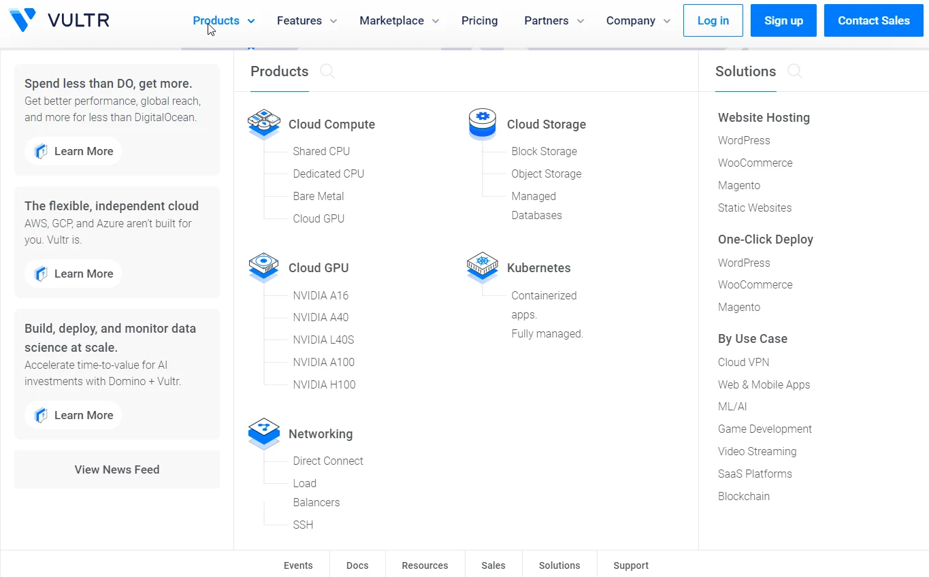The height and width of the screenshot is (577, 929).
Task: Click the Contact Sales button
Action: click(874, 20)
